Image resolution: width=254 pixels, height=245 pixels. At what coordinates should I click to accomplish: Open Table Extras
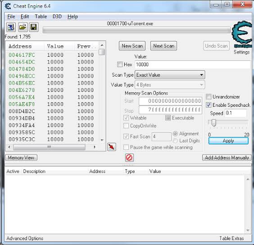coord(231,238)
